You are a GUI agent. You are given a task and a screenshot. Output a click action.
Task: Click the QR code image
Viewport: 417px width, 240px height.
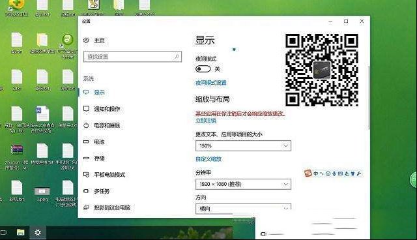(322, 70)
